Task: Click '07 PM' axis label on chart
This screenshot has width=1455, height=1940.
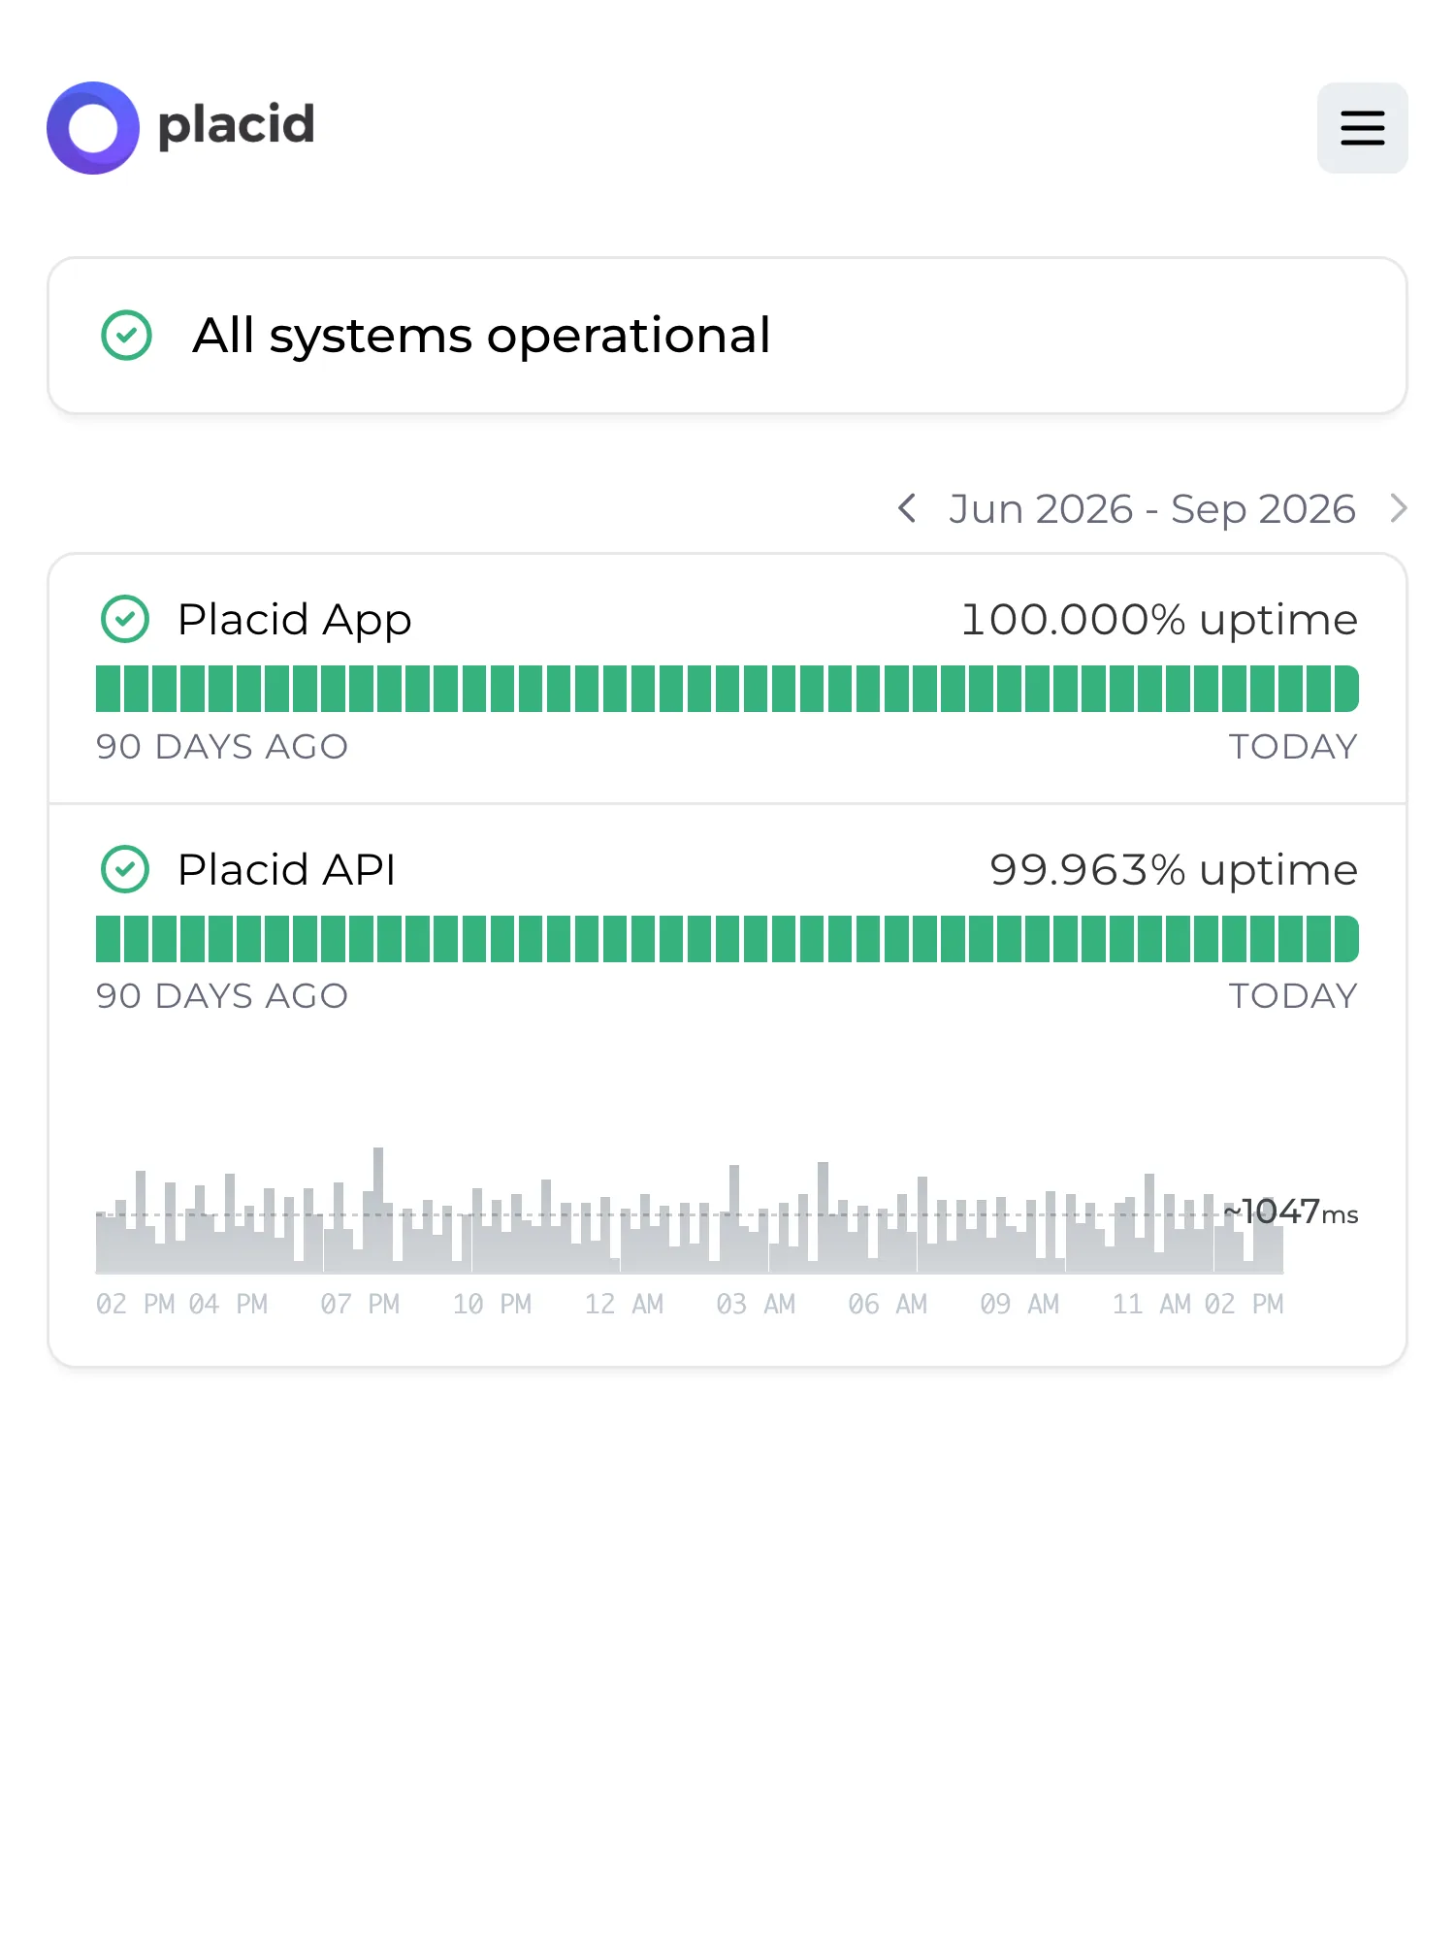Action: pyautogui.click(x=360, y=1304)
